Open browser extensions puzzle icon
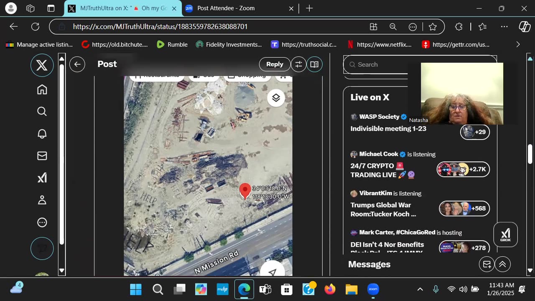The height and width of the screenshot is (301, 535). tap(459, 27)
